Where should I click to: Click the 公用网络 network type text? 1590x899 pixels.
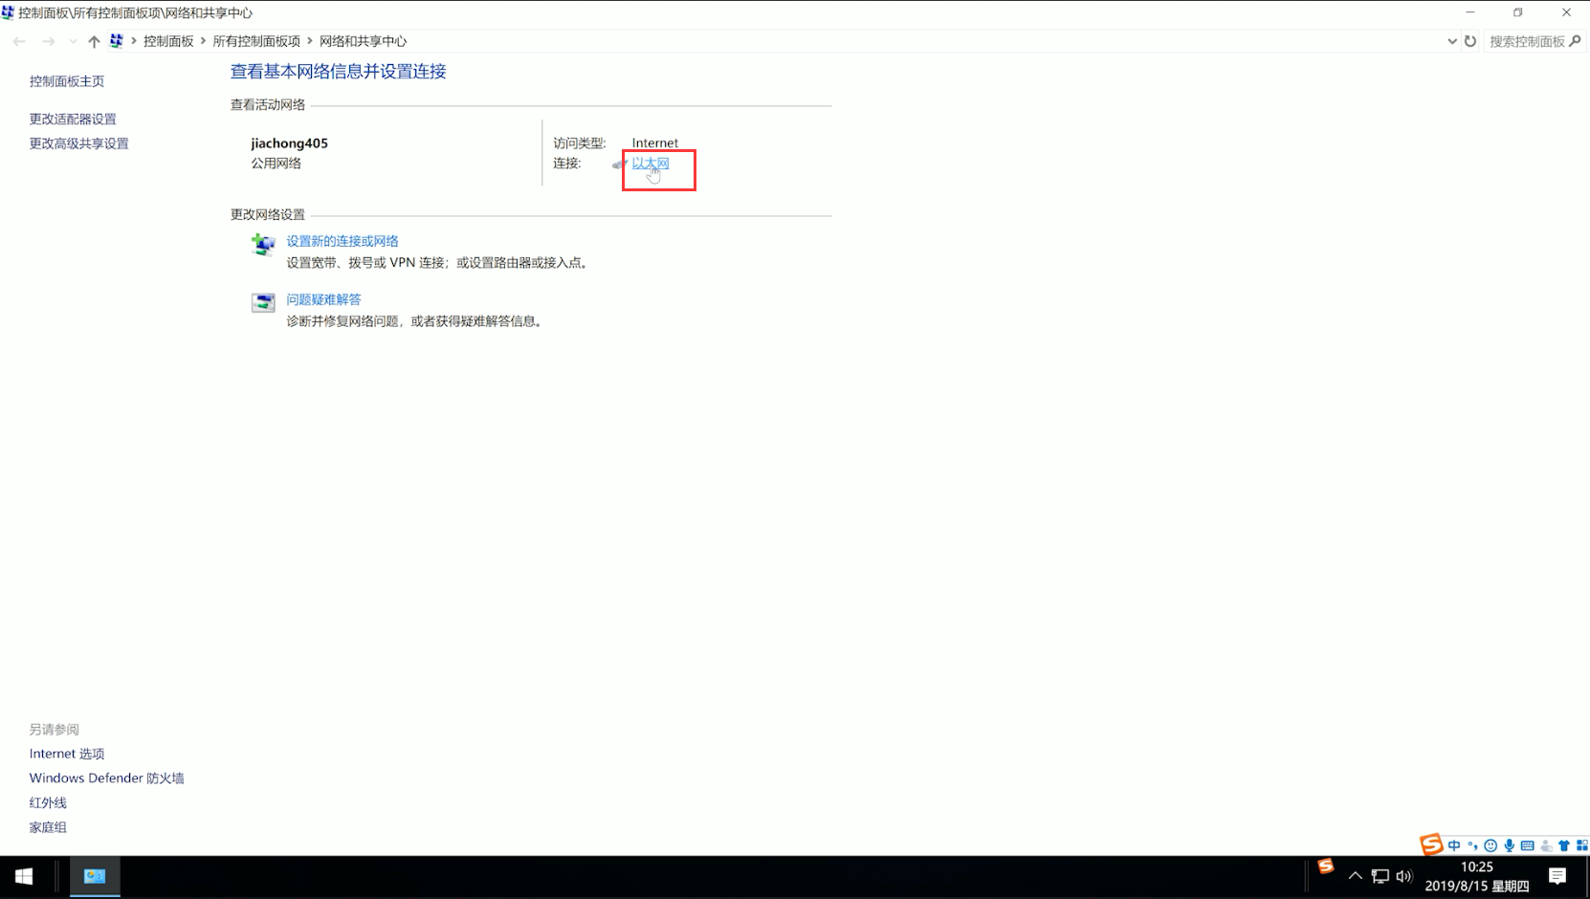[x=276, y=164]
